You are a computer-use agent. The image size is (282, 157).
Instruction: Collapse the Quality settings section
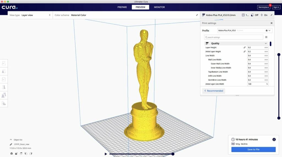266,44
